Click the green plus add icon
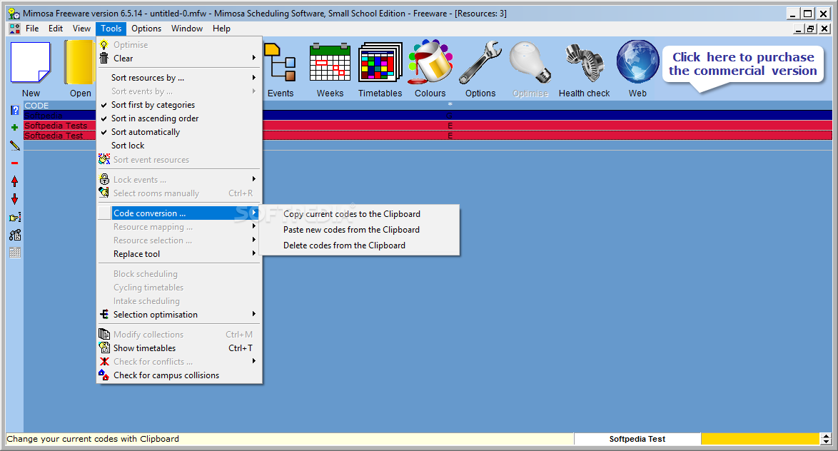 pyautogui.click(x=14, y=127)
